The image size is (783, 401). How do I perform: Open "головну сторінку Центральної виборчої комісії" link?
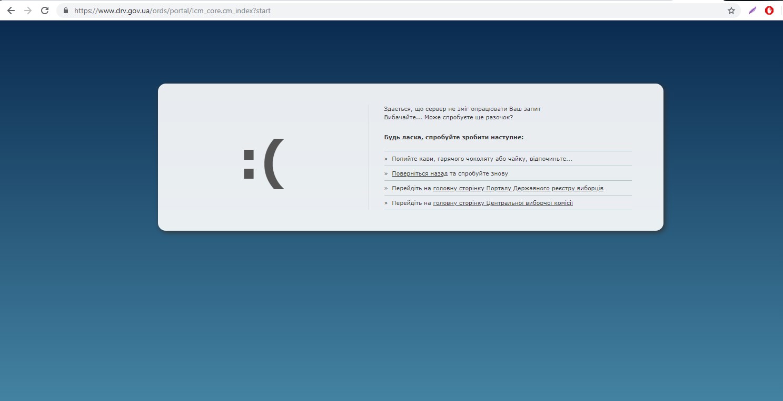point(502,203)
